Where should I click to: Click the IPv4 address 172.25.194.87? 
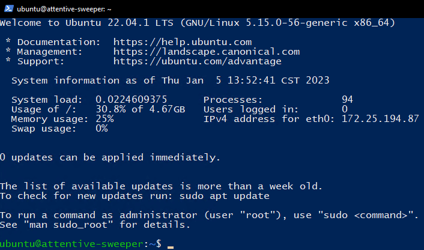pos(380,119)
